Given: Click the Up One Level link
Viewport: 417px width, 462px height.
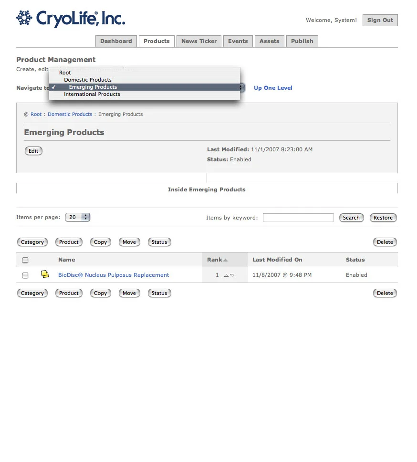Looking at the screenshot, I should click(273, 88).
